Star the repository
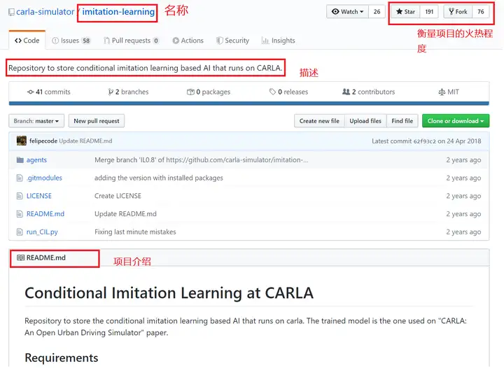 (x=405, y=12)
